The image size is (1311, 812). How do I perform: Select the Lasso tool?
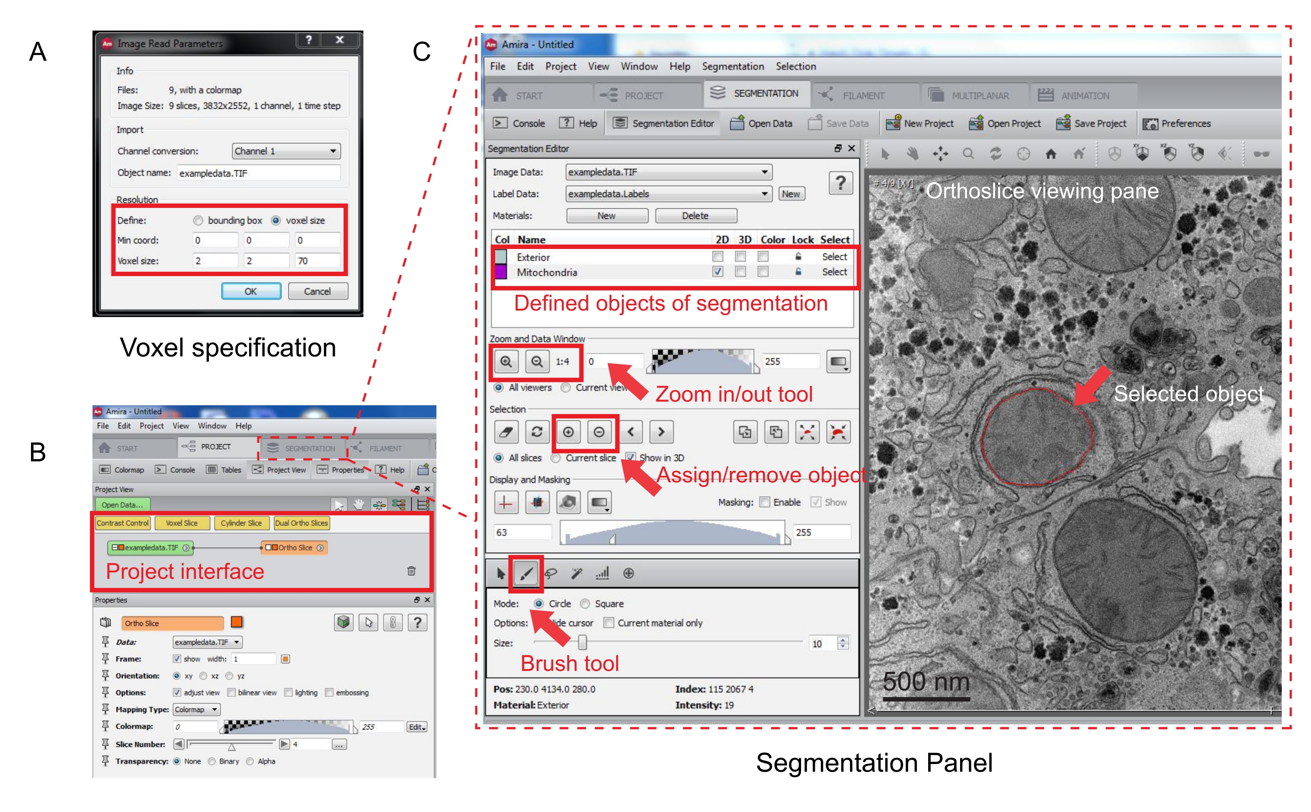tap(550, 574)
